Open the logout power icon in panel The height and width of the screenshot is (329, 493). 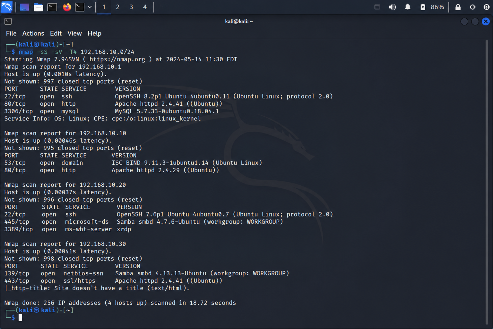tap(487, 7)
